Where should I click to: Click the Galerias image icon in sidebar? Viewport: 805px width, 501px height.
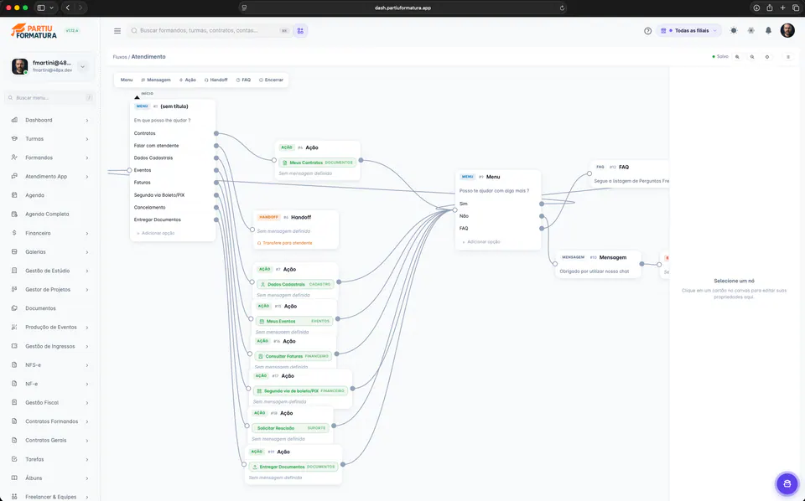point(14,252)
